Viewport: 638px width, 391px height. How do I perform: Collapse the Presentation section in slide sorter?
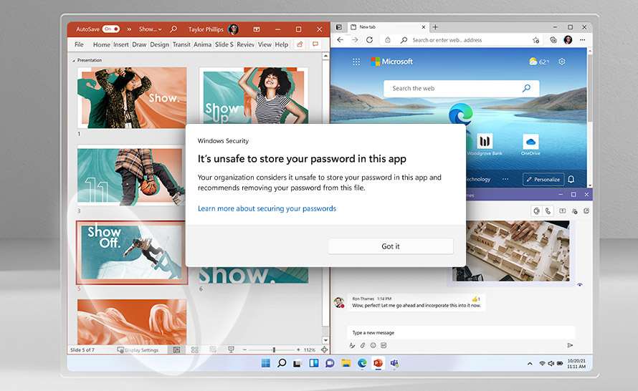[74, 61]
